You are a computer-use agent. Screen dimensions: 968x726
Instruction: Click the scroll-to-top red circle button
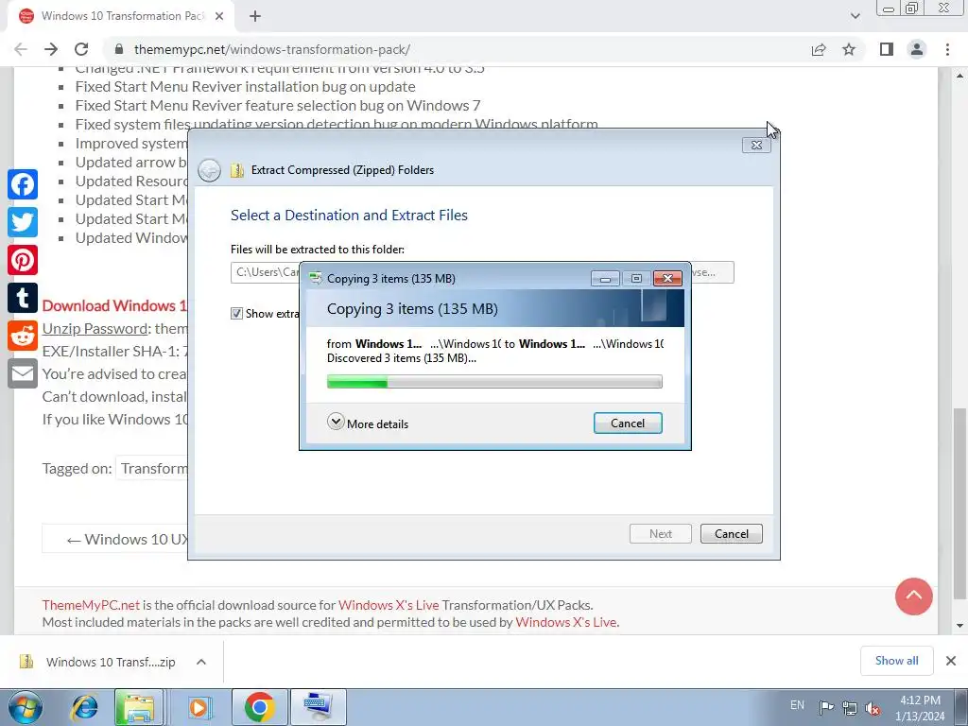(914, 596)
